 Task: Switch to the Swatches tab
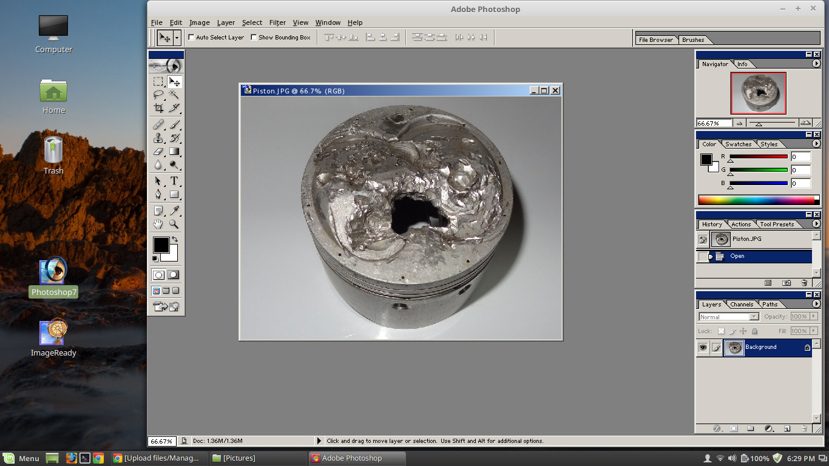pos(739,144)
